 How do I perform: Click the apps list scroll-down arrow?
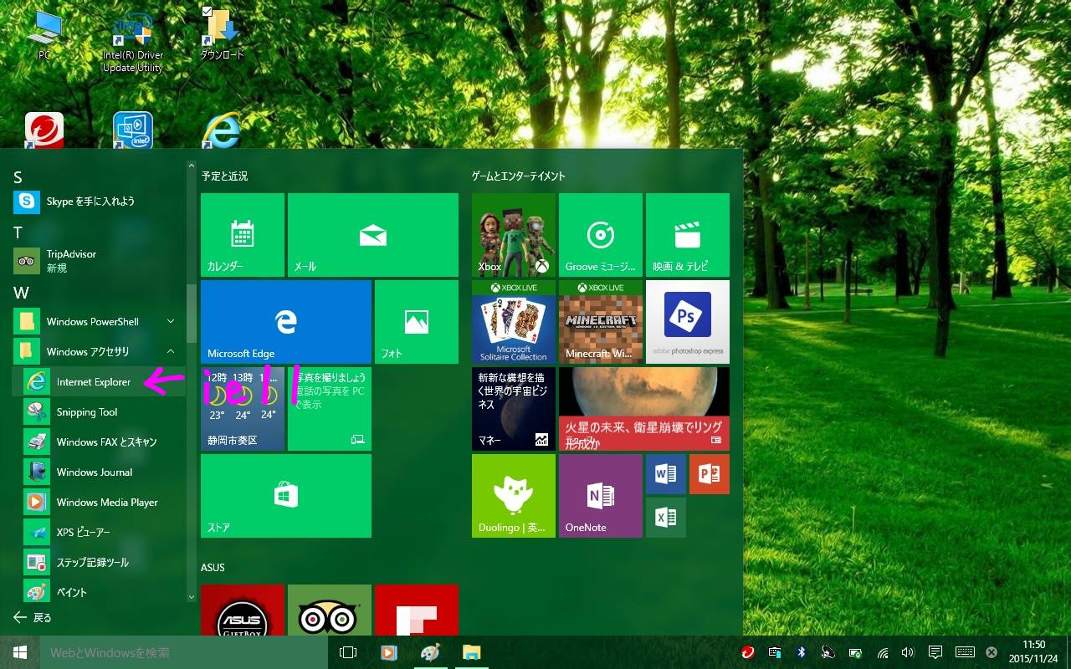[192, 596]
